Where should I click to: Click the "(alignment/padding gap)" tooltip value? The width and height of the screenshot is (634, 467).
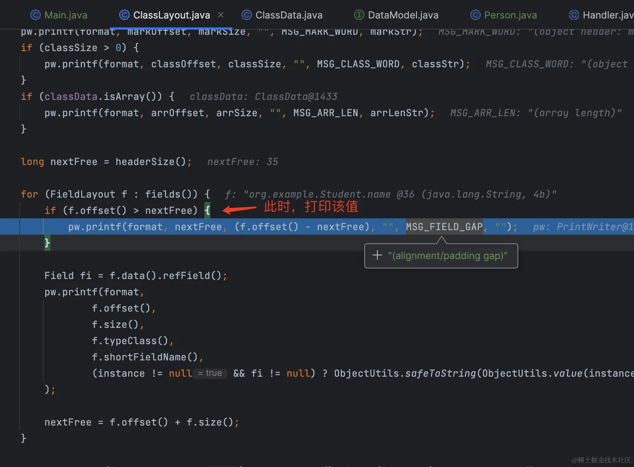tap(448, 256)
